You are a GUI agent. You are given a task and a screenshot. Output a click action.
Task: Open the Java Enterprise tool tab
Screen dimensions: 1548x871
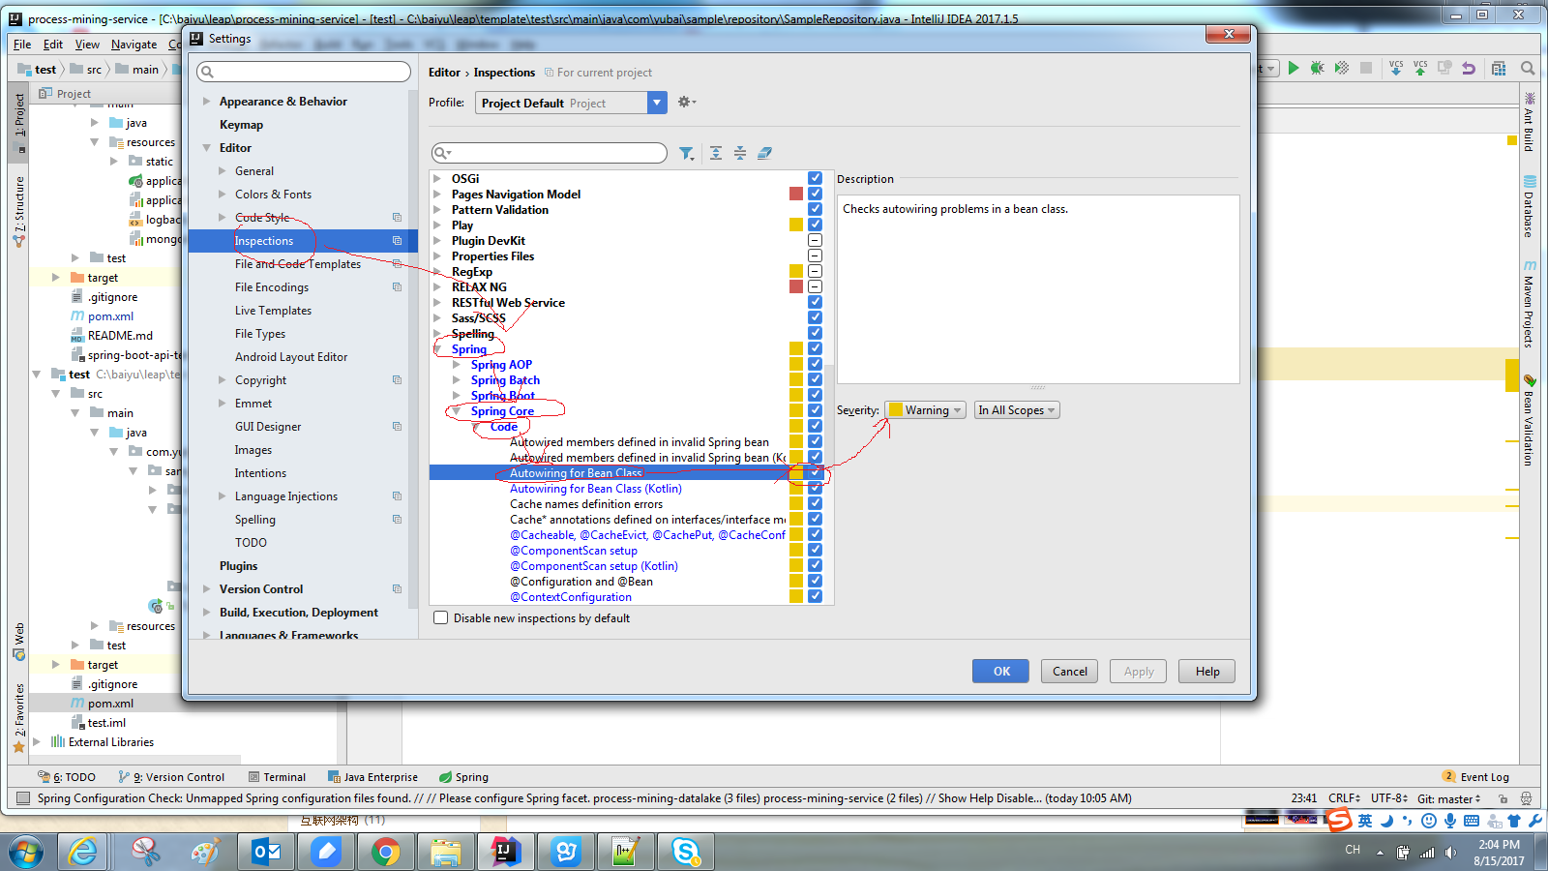[372, 776]
